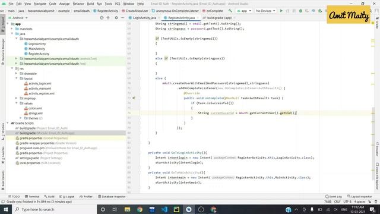This screenshot has height=214, width=380.
Task: Expand the manifests folder
Action: click(12, 29)
